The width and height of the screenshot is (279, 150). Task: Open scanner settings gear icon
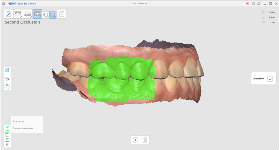click(7, 144)
